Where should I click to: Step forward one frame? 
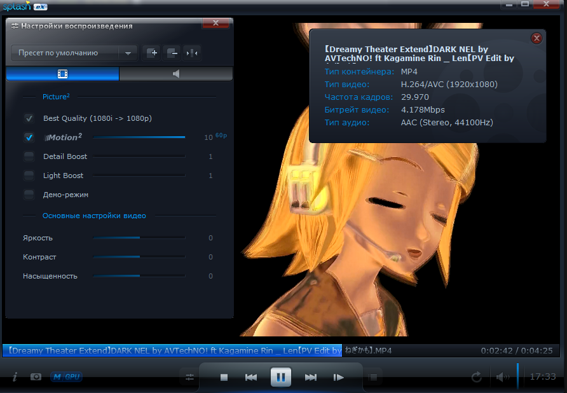[x=338, y=377]
